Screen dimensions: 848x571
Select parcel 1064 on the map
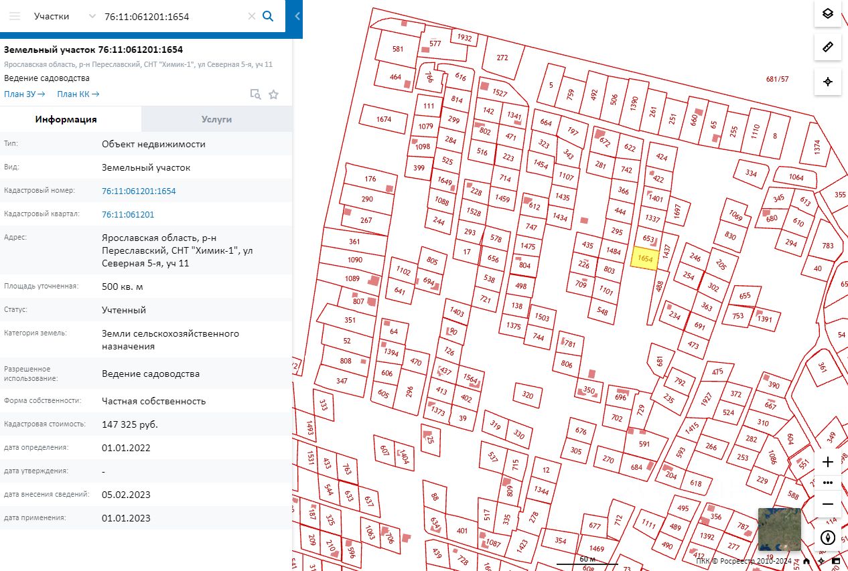796,177
